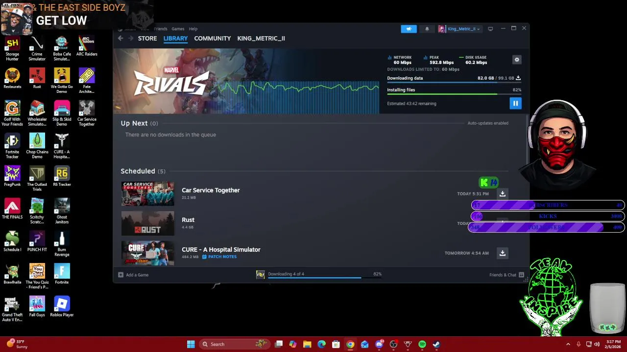Pause the Marvel Rivals download
Image resolution: width=627 pixels, height=352 pixels.
[515, 103]
